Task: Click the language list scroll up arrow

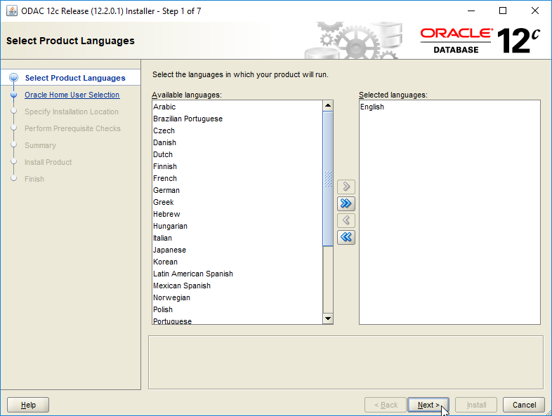Action: click(328, 105)
